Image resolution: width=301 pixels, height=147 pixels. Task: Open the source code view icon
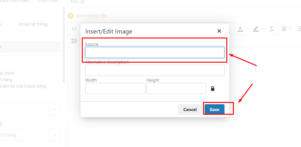(x=74, y=29)
